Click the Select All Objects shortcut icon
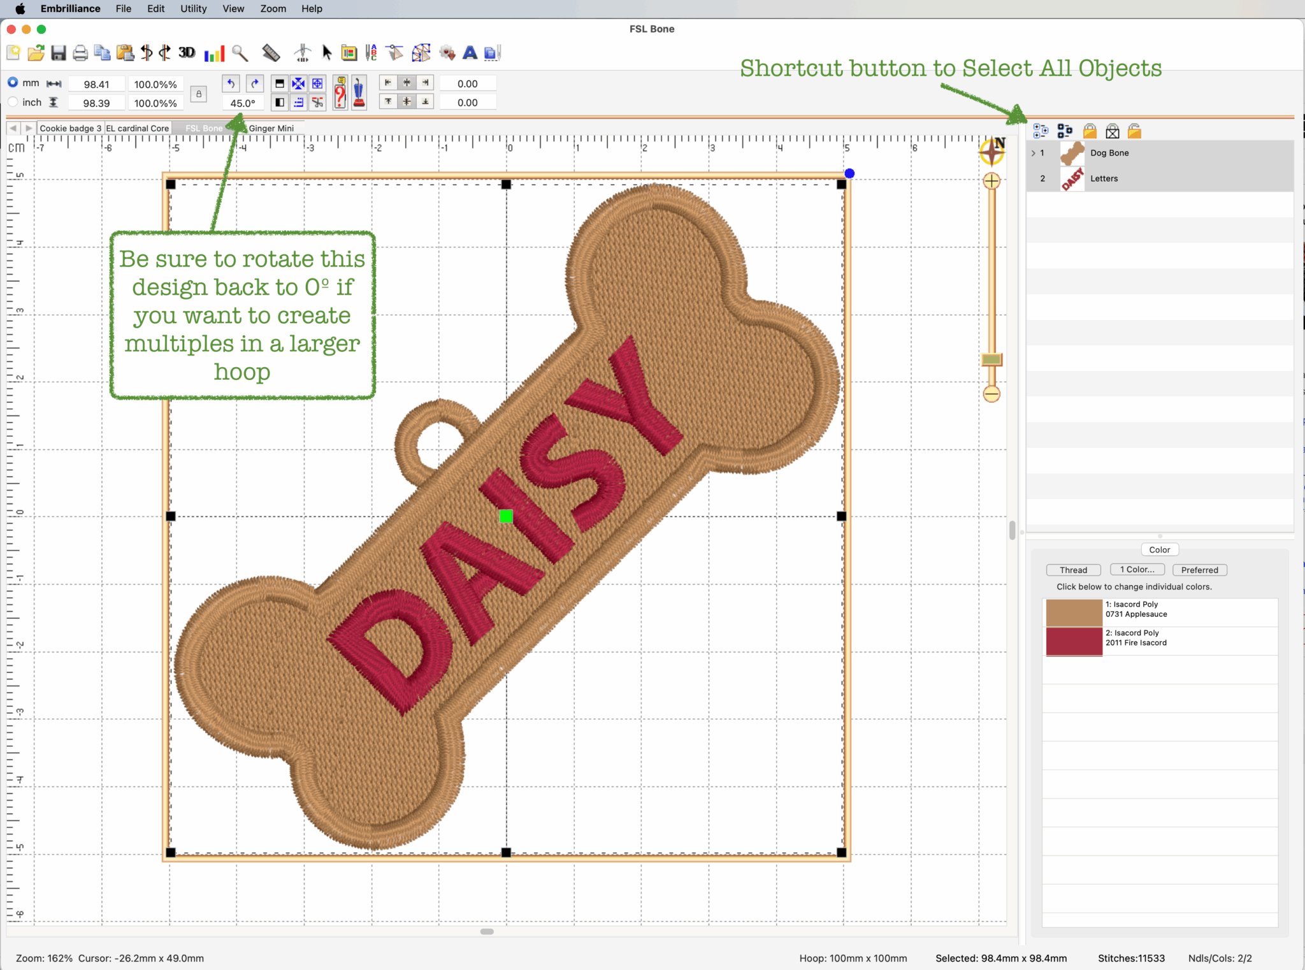This screenshot has width=1305, height=970. pos(1041,131)
